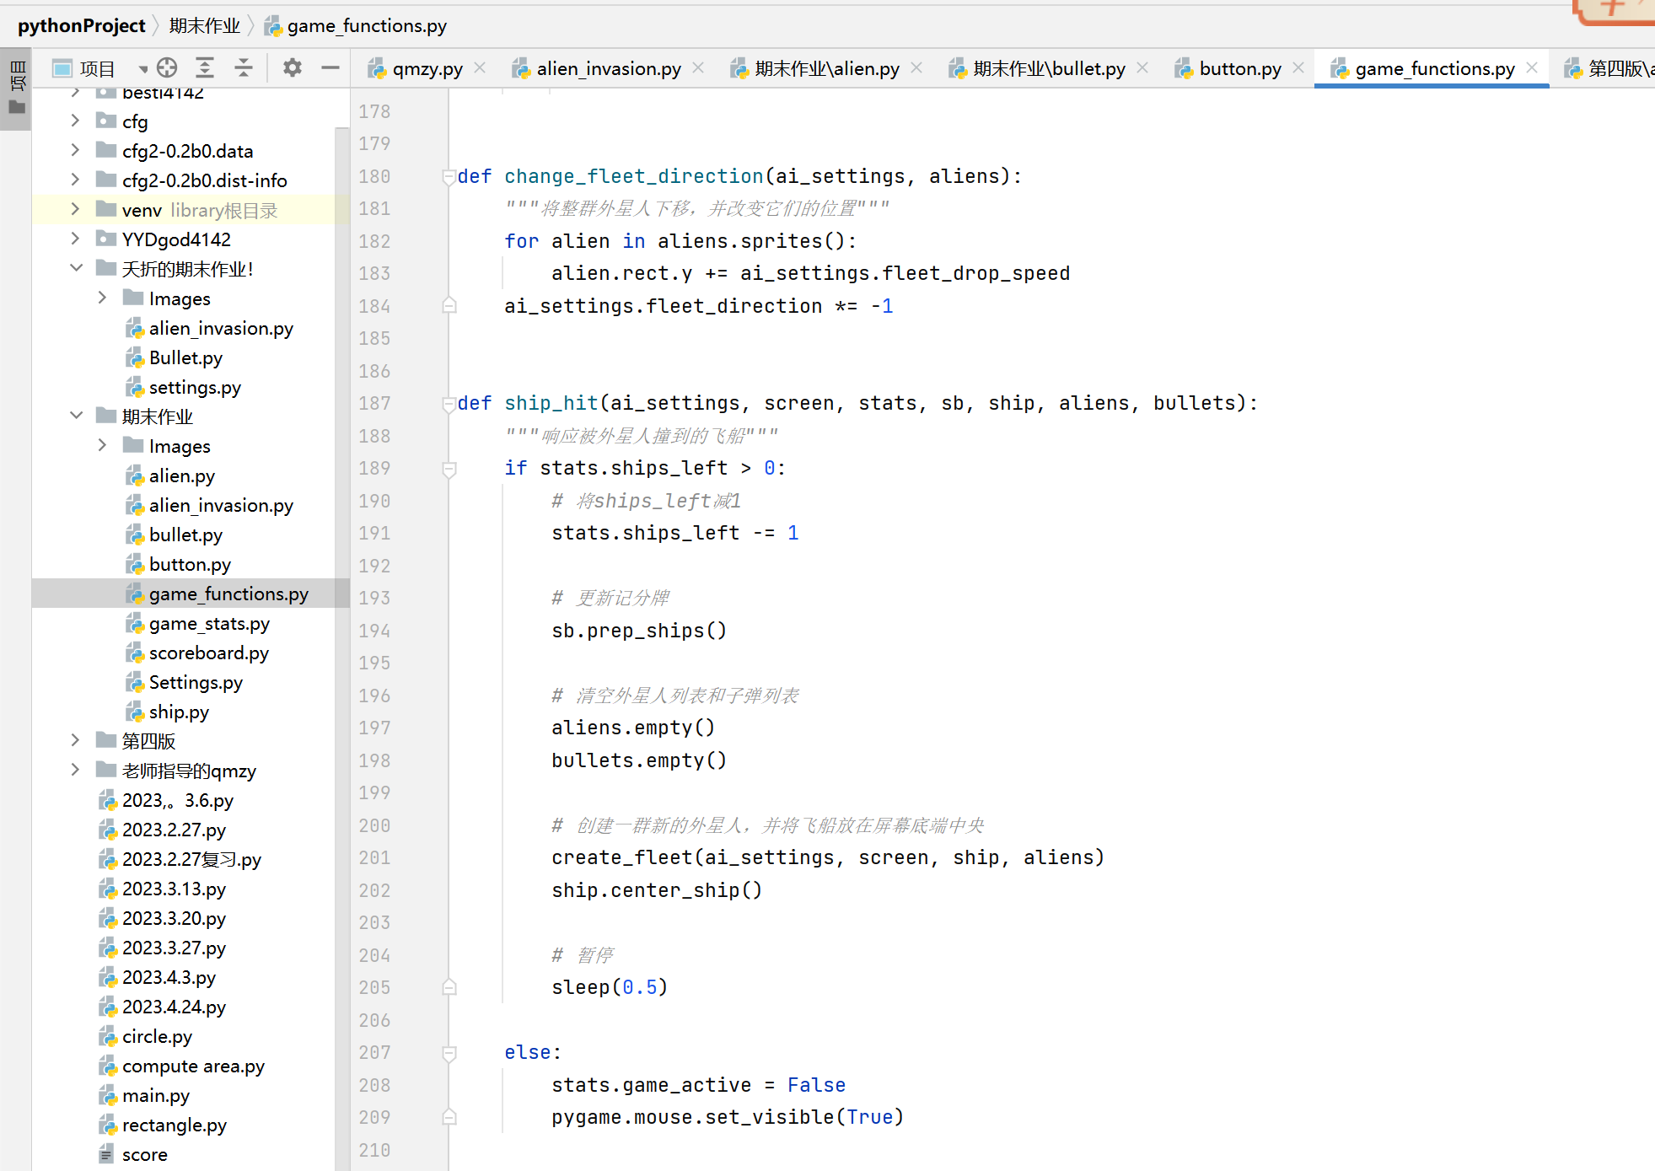The width and height of the screenshot is (1655, 1171).
Task: Expand Images folder under 夭折的期末作业!
Action: [102, 298]
